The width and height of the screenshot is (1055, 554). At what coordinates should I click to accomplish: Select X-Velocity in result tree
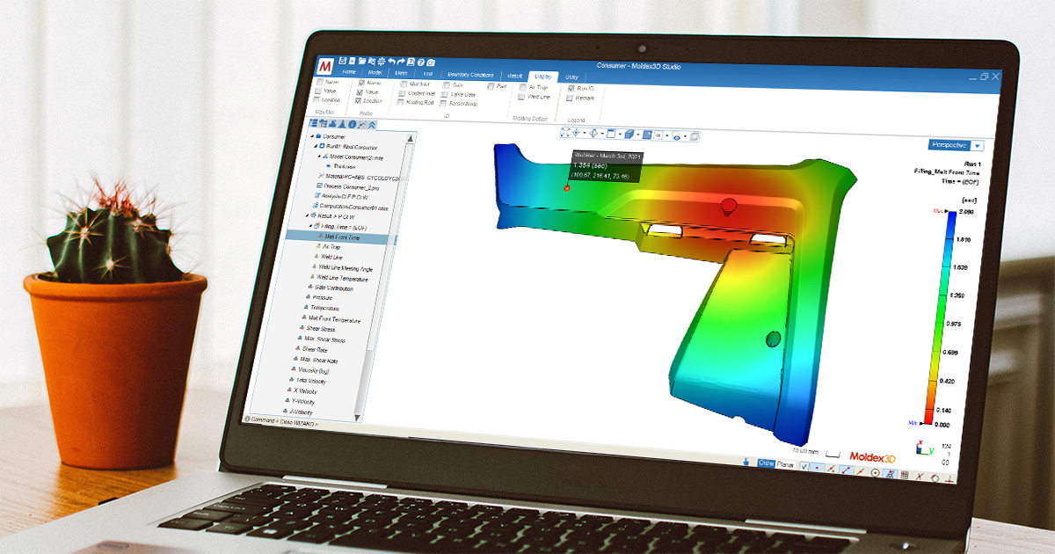click(x=305, y=391)
